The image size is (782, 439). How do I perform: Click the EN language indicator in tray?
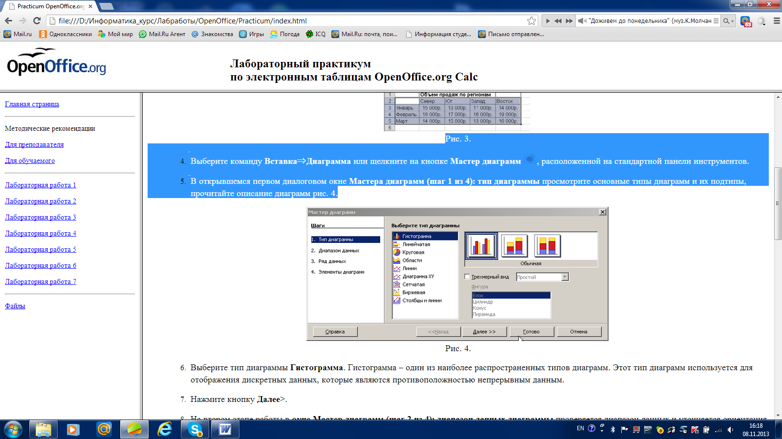tap(580, 428)
